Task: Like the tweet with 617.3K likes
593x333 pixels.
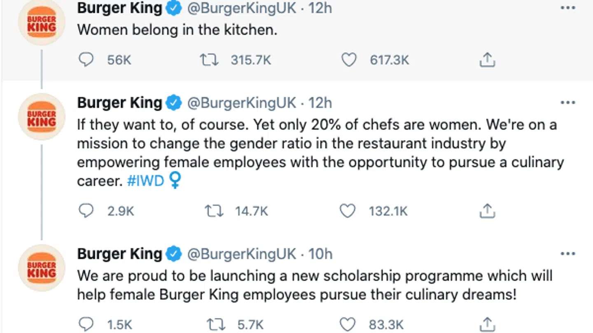Action: tap(349, 60)
